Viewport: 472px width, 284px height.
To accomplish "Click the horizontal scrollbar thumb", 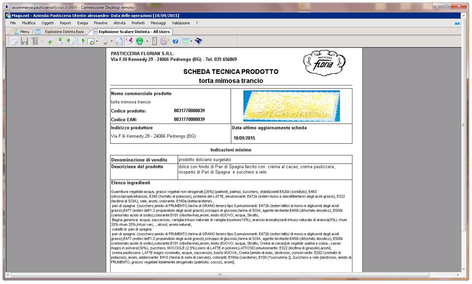I will click(x=220, y=275).
